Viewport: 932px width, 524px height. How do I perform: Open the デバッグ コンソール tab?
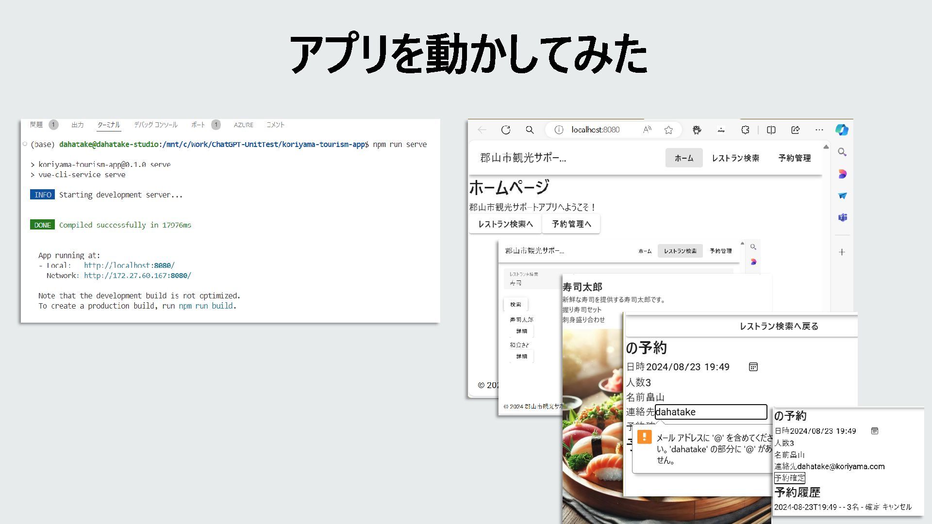(156, 125)
